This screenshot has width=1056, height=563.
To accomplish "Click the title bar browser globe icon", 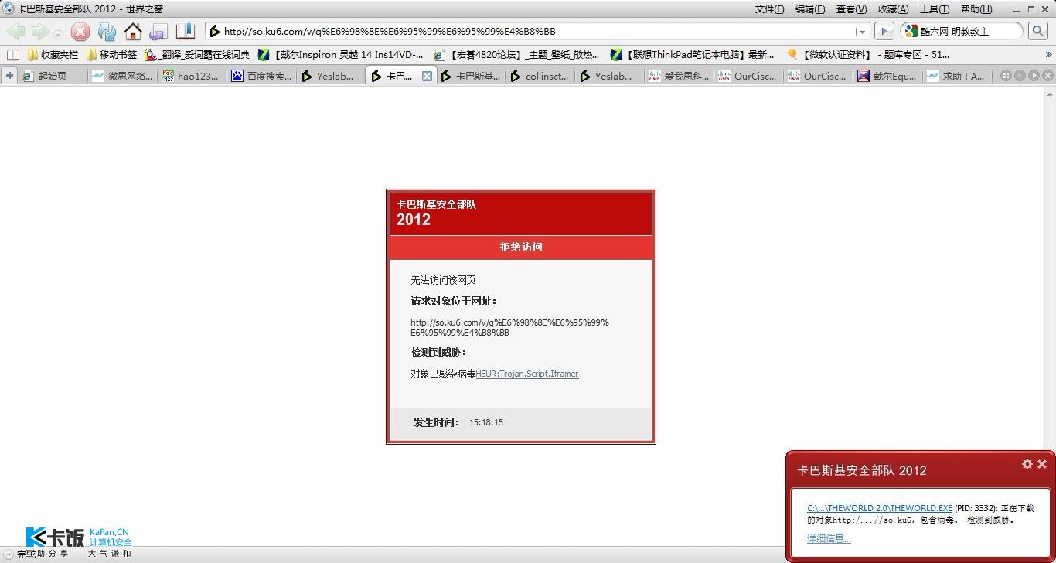I will point(8,9).
